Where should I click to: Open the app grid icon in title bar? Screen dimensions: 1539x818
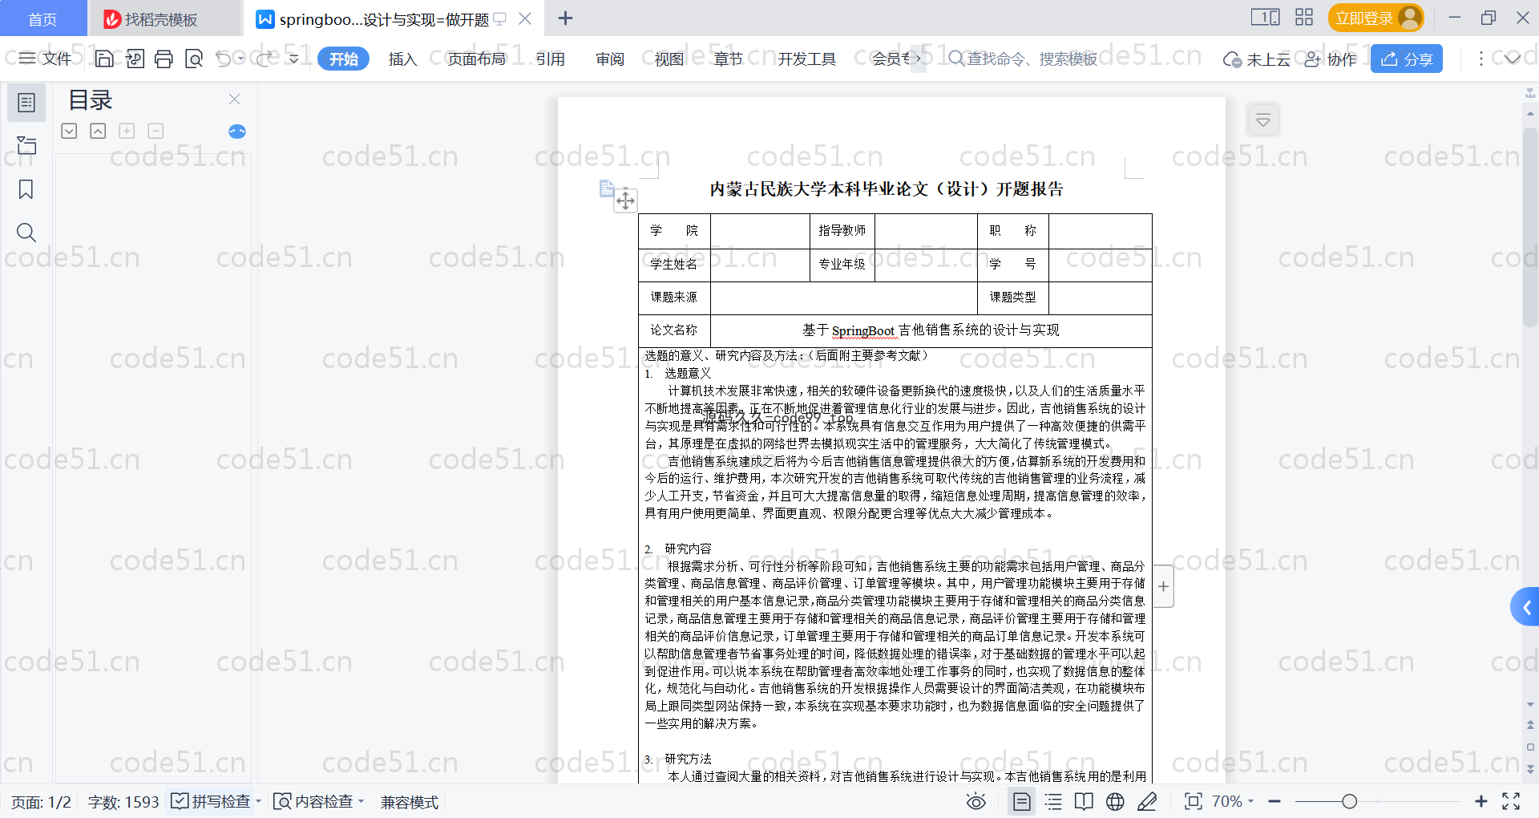[x=1304, y=18]
